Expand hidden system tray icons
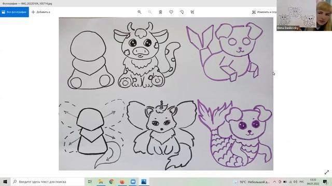The height and width of the screenshot is (186, 332). tap(274, 182)
